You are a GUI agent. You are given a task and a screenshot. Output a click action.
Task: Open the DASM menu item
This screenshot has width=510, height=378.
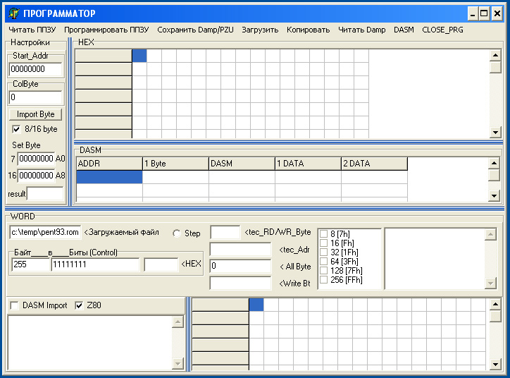[404, 30]
